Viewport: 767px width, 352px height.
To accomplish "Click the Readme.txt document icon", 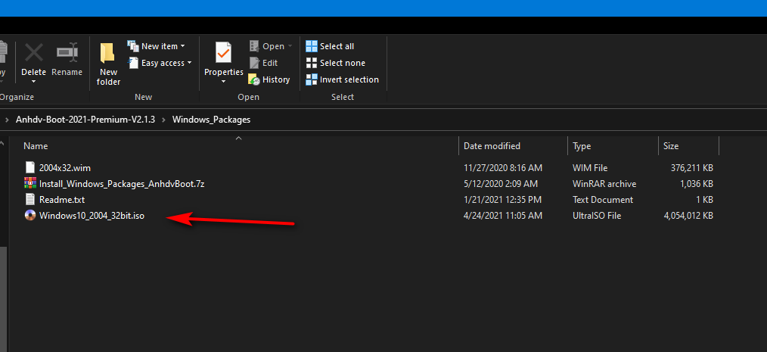I will point(30,200).
